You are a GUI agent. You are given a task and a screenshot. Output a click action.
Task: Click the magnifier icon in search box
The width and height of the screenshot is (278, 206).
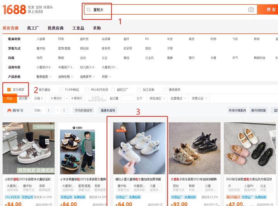pyautogui.click(x=89, y=10)
